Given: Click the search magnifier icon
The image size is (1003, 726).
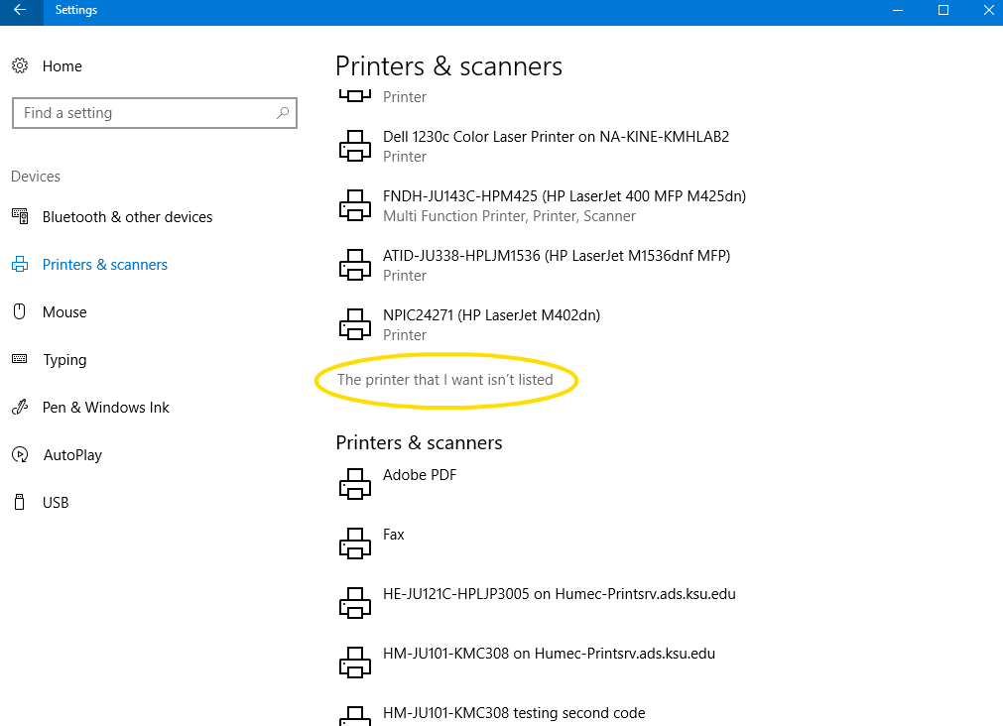Looking at the screenshot, I should (283, 113).
